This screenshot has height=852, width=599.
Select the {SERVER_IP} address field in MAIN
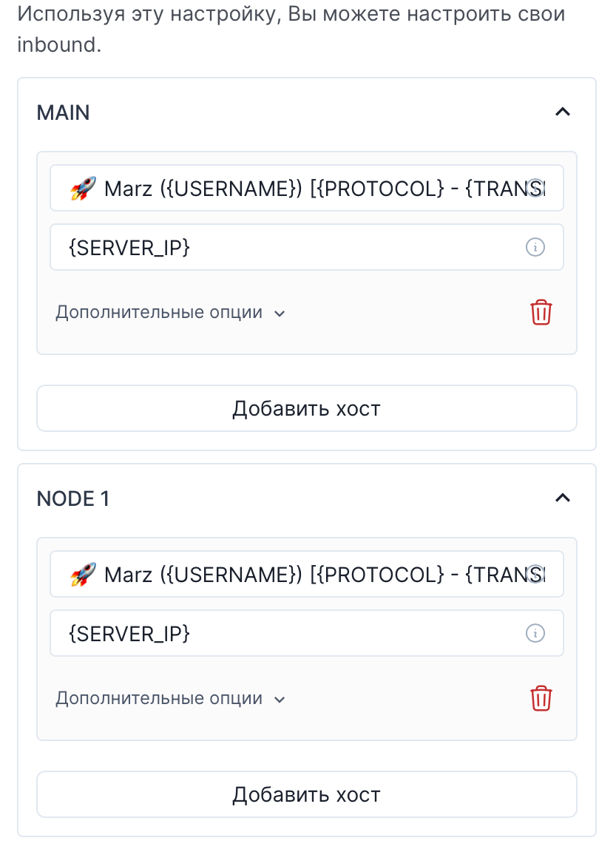[x=307, y=247]
